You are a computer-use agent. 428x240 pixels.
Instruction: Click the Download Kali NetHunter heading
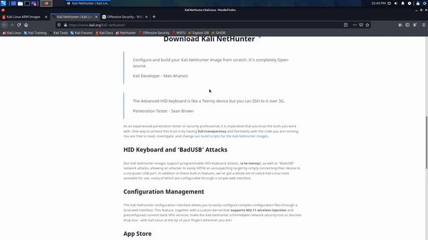click(x=209, y=39)
